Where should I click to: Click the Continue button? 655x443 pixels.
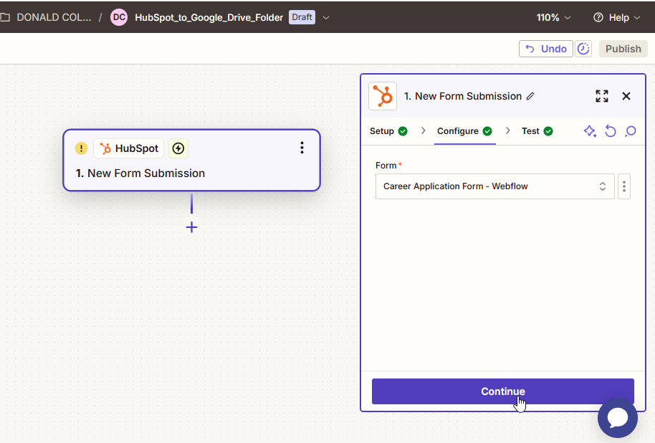click(503, 391)
